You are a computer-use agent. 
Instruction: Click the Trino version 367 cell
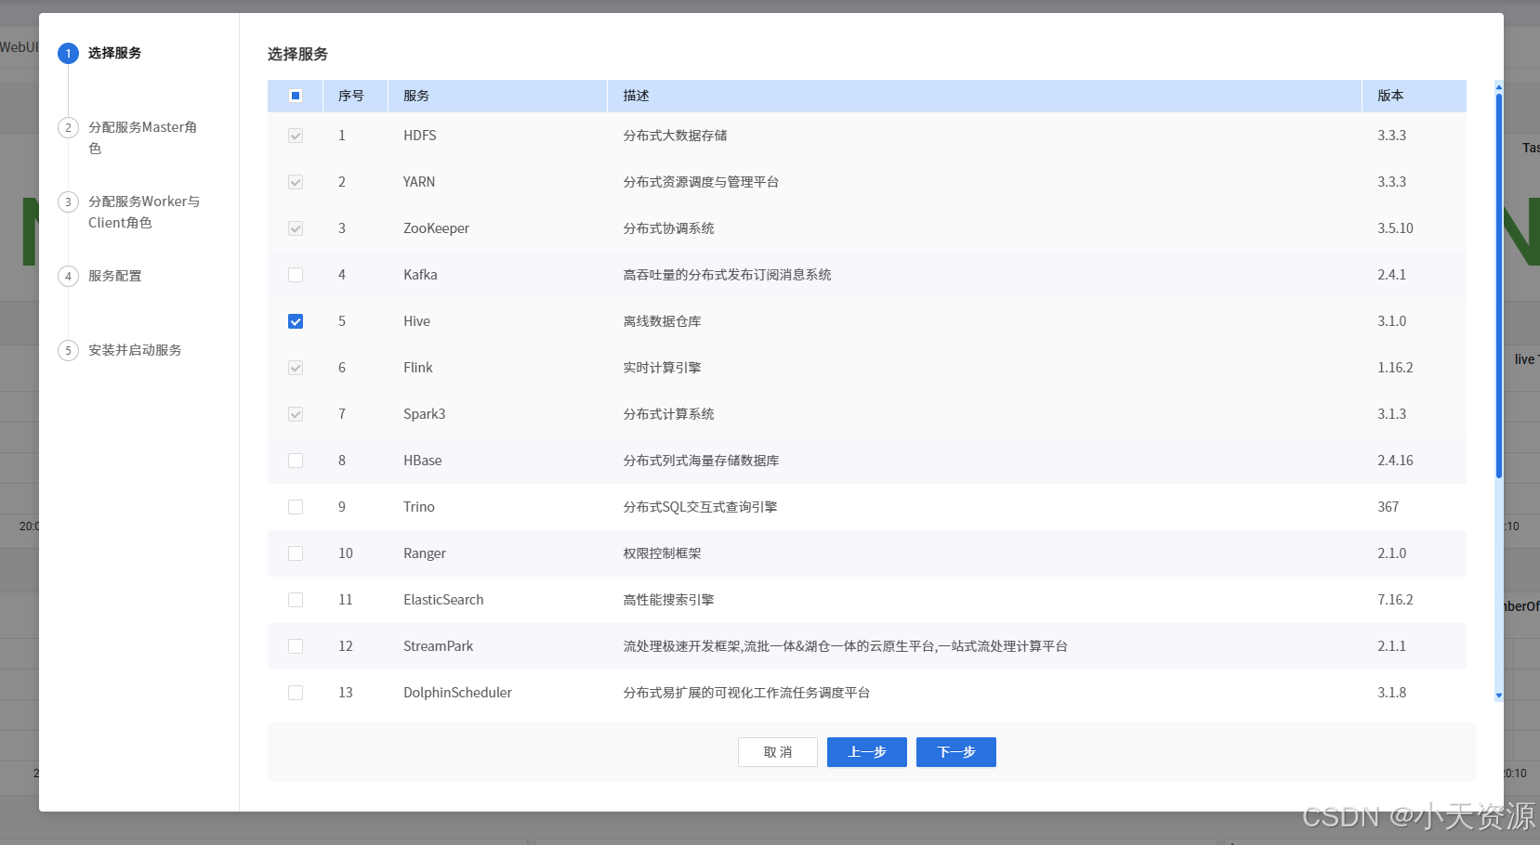pos(1389,507)
